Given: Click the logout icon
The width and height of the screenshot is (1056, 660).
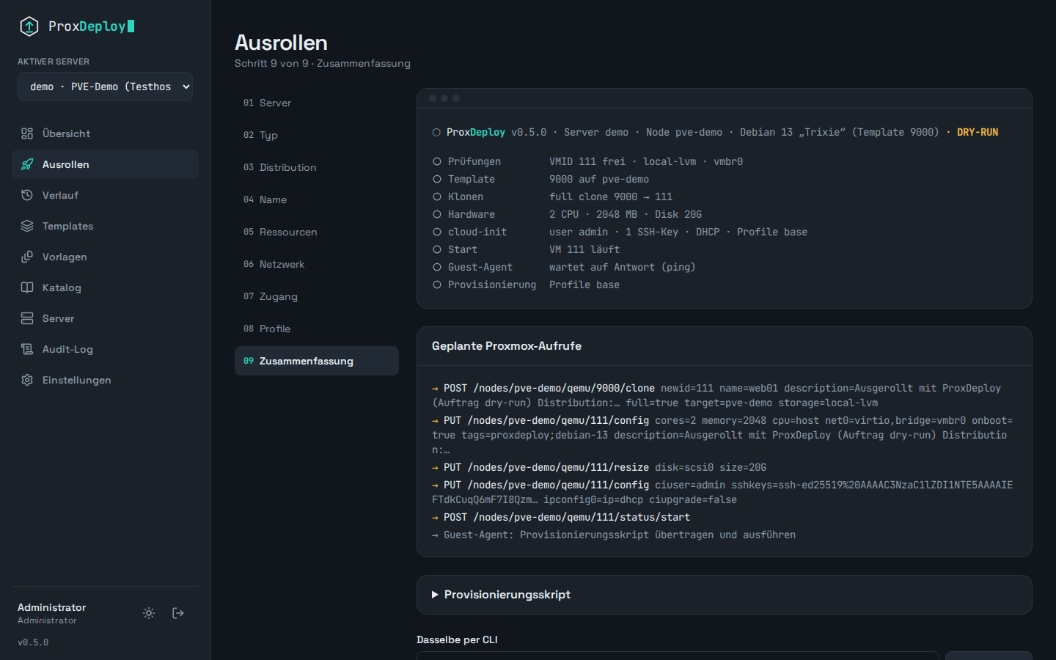Looking at the screenshot, I should tap(178, 613).
